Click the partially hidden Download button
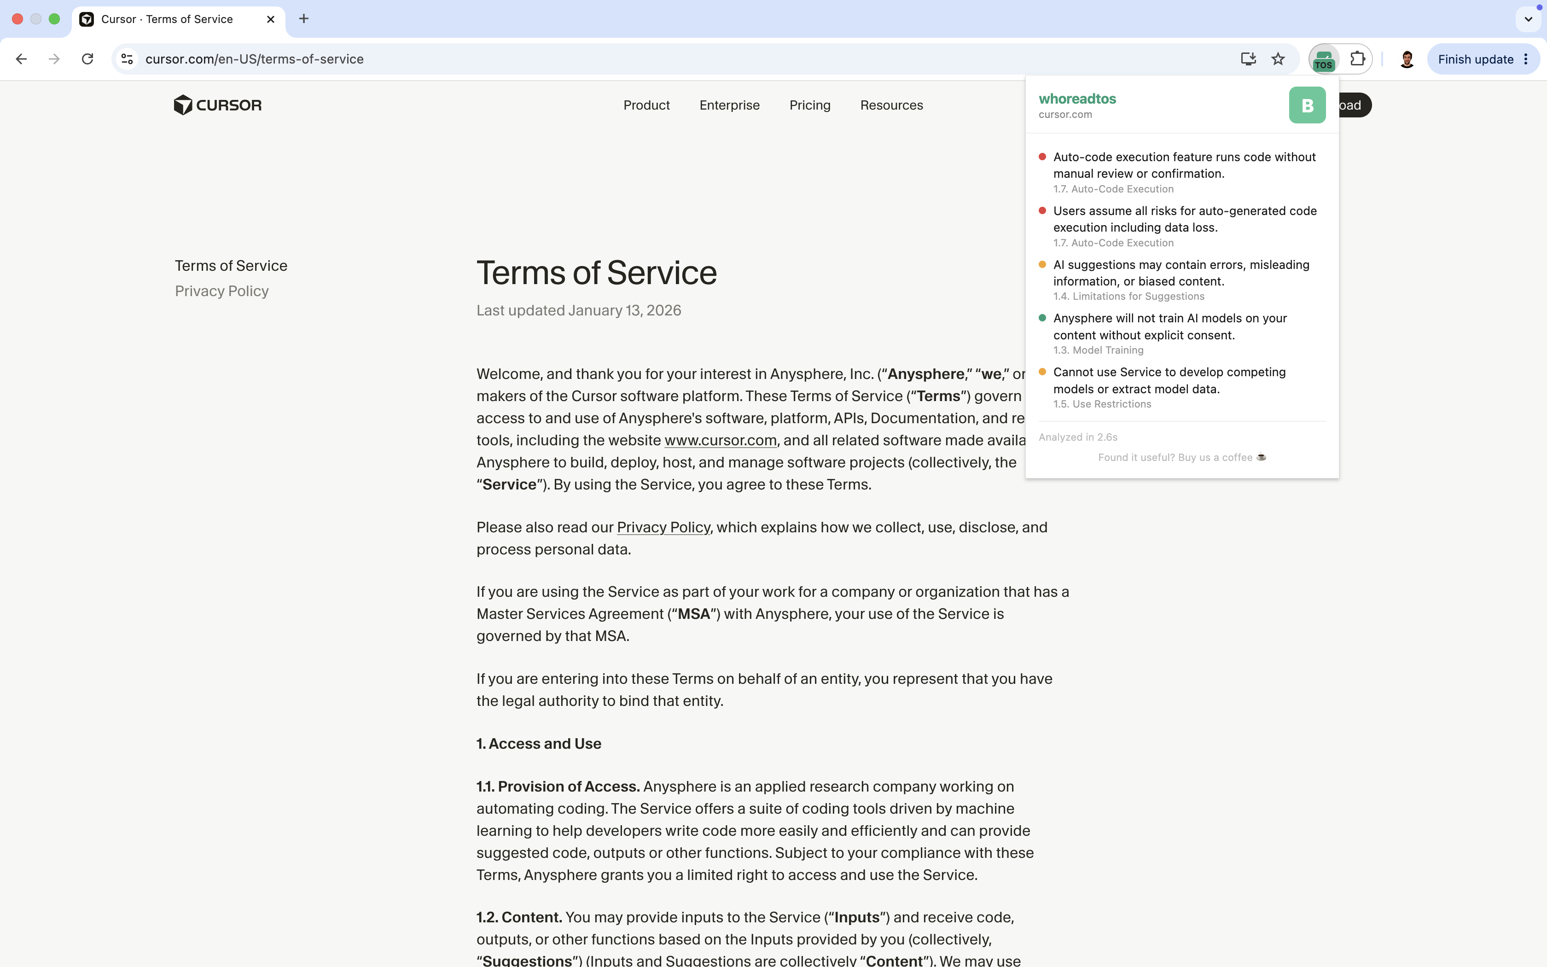Viewport: 1547px width, 967px height. [1355, 105]
